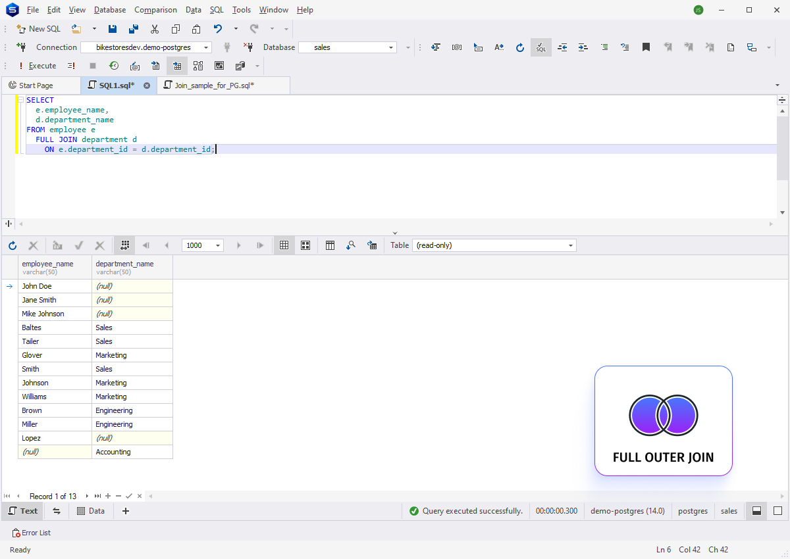Click the Rename AZ icon
The width and height of the screenshot is (790, 559).
(499, 47)
